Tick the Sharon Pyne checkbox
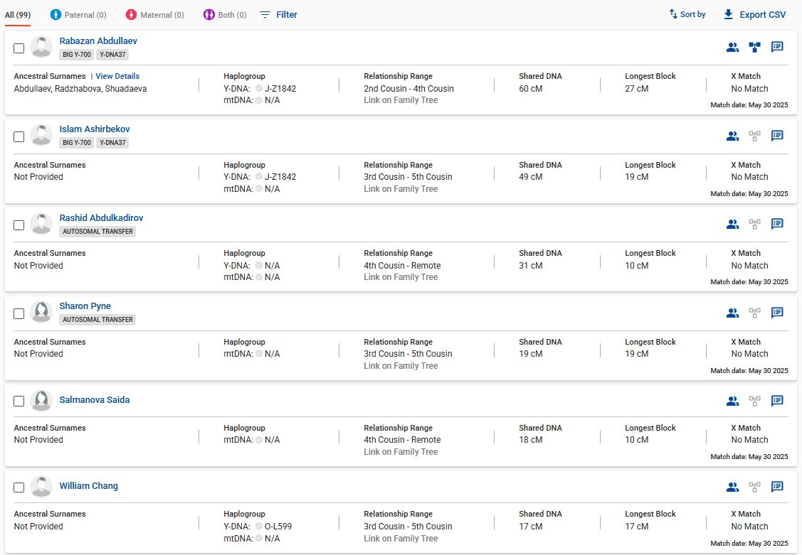 click(19, 313)
